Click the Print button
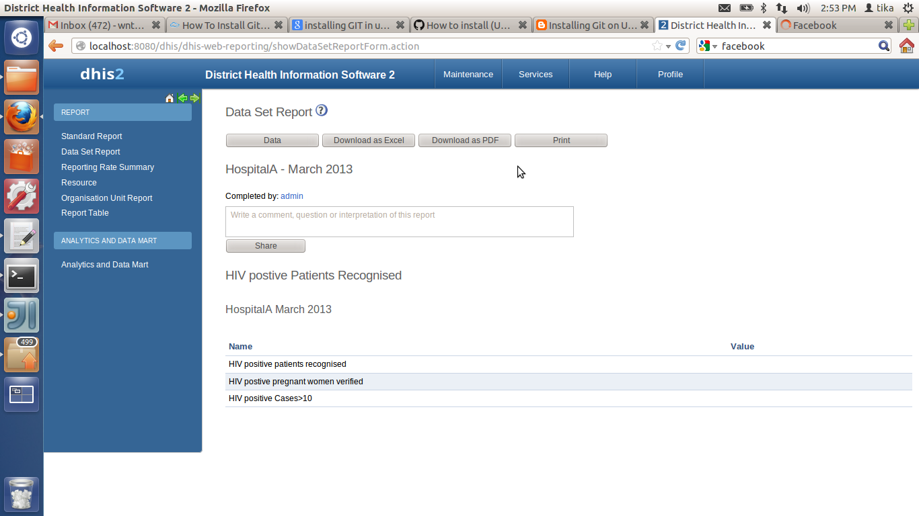 [561, 140]
